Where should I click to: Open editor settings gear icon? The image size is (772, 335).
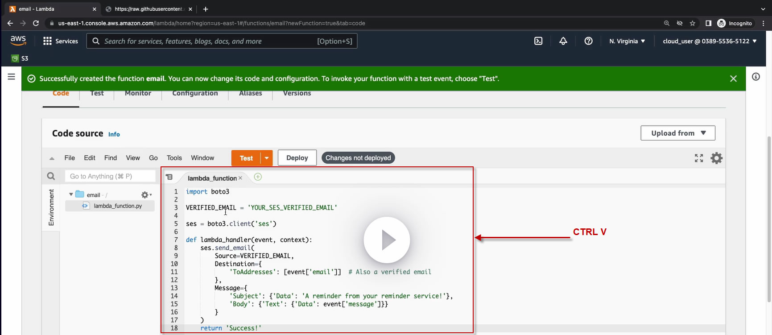coord(716,158)
